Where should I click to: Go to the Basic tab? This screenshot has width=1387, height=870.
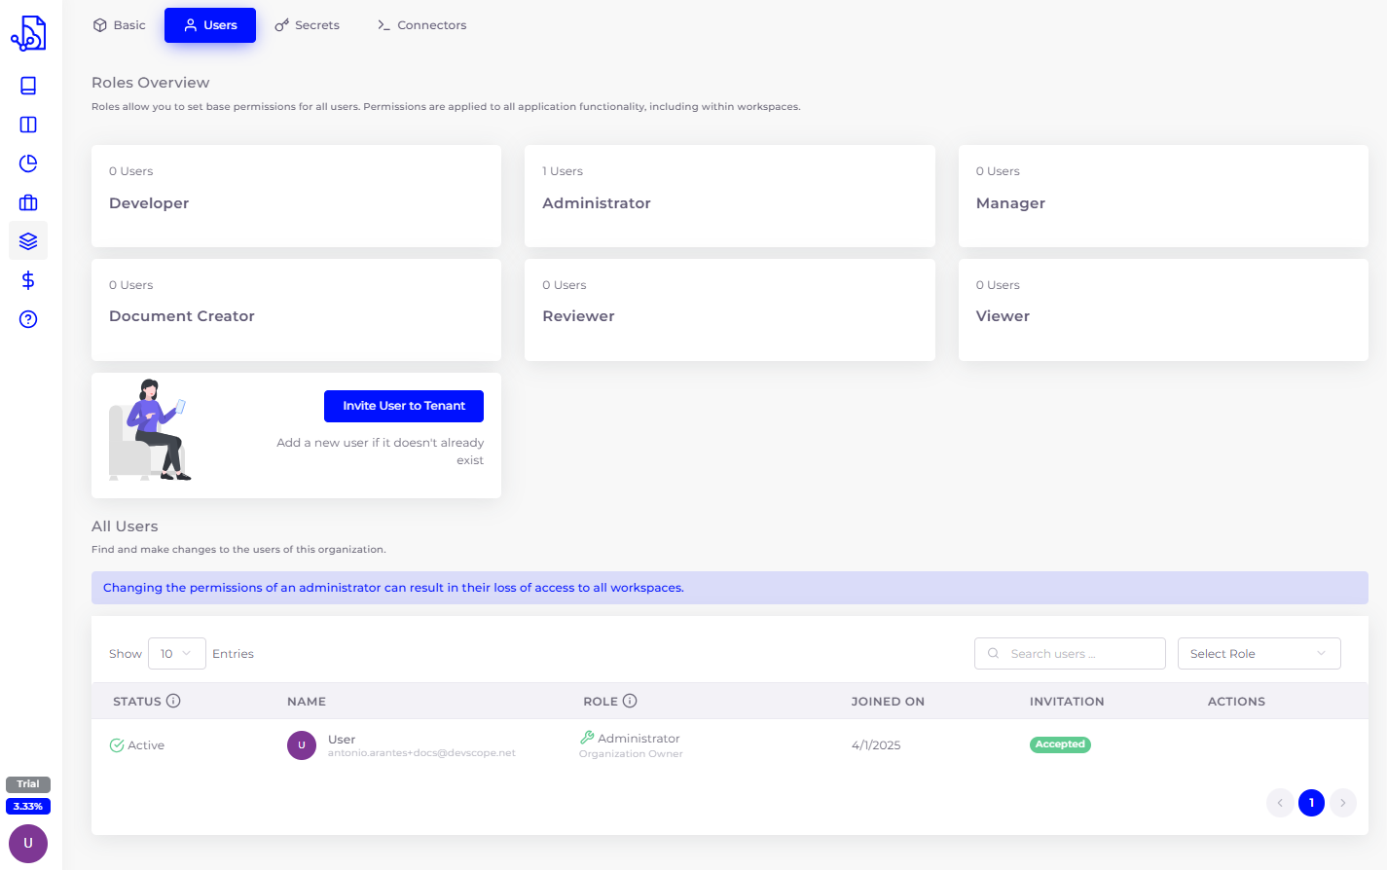click(x=119, y=25)
